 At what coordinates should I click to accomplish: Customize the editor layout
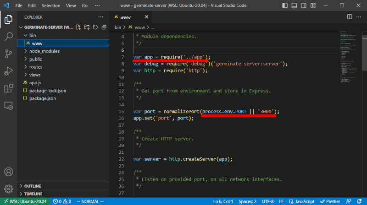click(x=313, y=5)
